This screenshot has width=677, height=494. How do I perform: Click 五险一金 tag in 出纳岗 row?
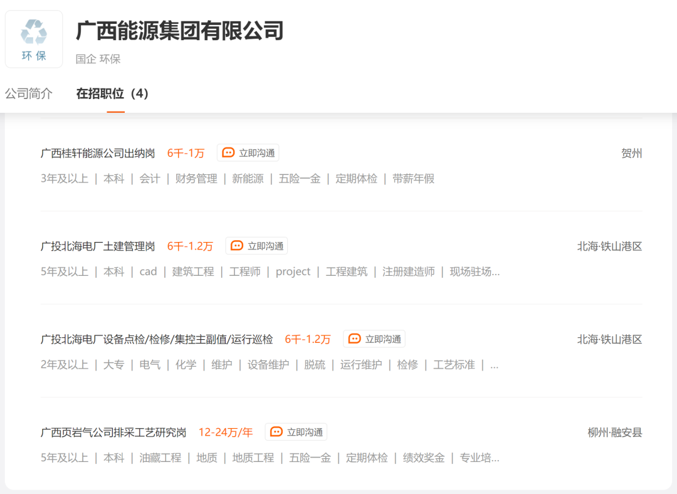pyautogui.click(x=300, y=178)
